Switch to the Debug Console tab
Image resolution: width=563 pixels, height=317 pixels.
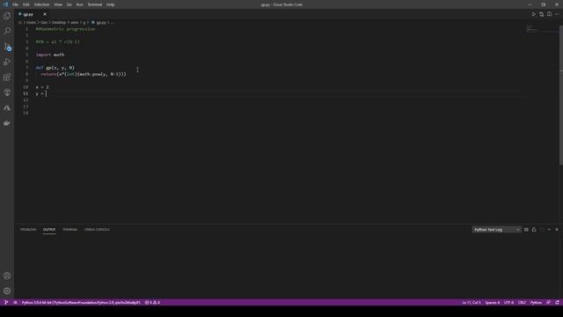click(x=97, y=230)
